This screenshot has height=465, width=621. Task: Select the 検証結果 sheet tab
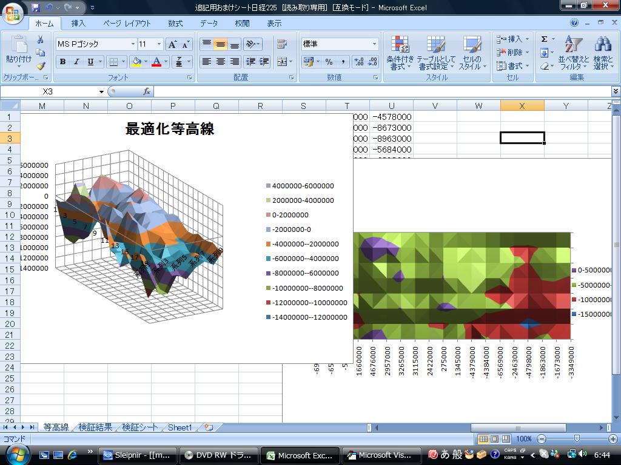(95, 427)
